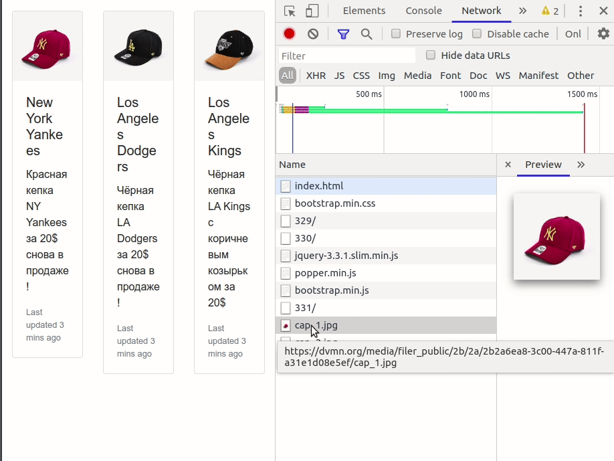
Task: Toggle the device toolbar icon
Action: pyautogui.click(x=312, y=11)
